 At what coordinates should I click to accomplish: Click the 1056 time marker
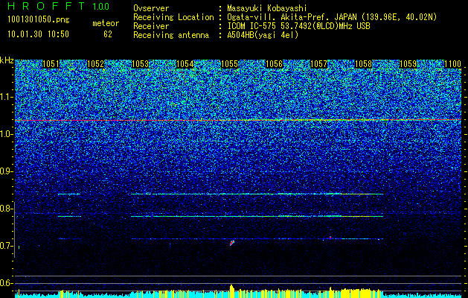click(x=274, y=64)
